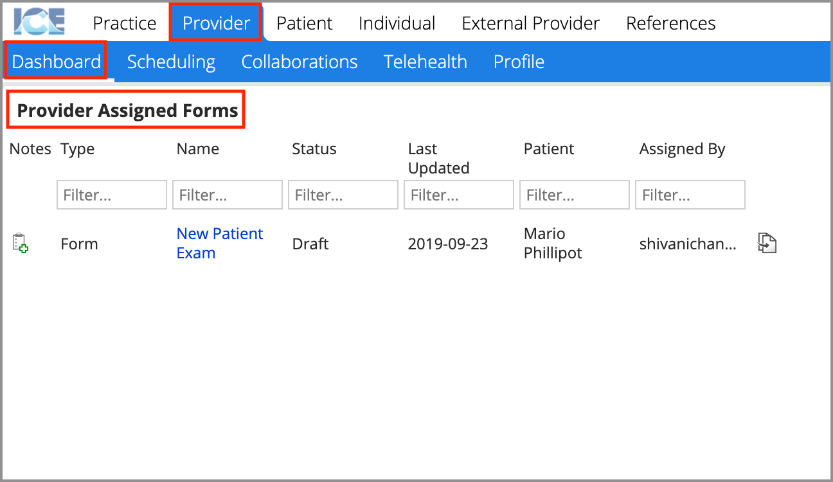This screenshot has width=833, height=482.
Task: Focus the Assigned By filter field
Action: 690,195
